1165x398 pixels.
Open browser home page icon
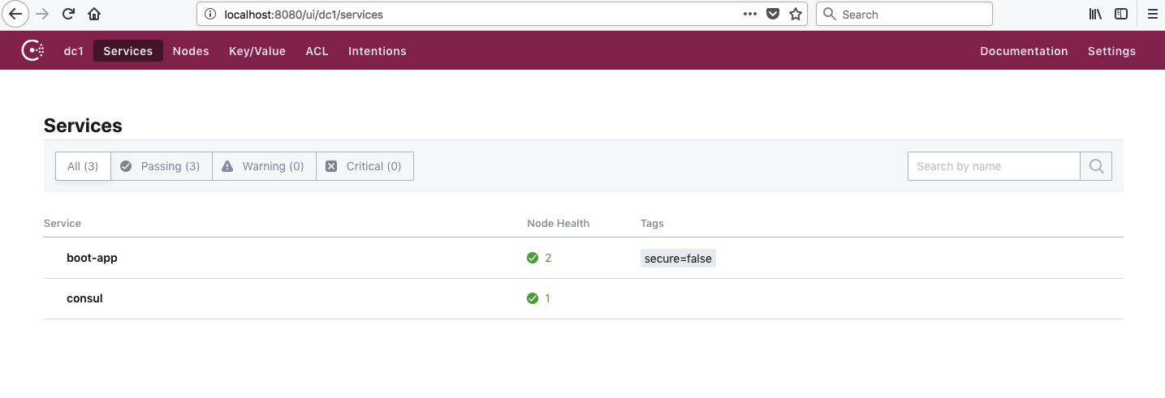[94, 14]
